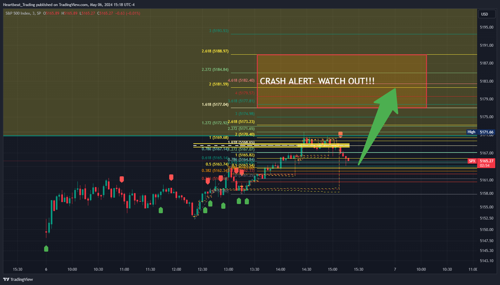This screenshot has width=500, height=285.
Task: Click Fibonacci label 3.618 (5177.81)
Action: pos(241,101)
